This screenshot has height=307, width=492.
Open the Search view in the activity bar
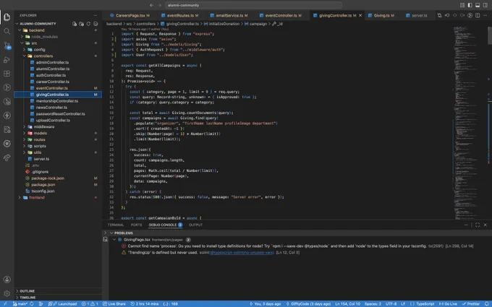(x=7, y=31)
